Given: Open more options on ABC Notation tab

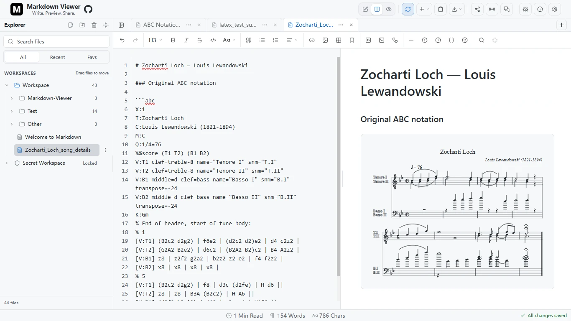Looking at the screenshot, I should (189, 25).
